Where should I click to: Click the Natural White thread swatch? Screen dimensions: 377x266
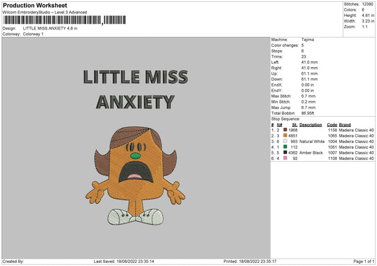(286, 141)
